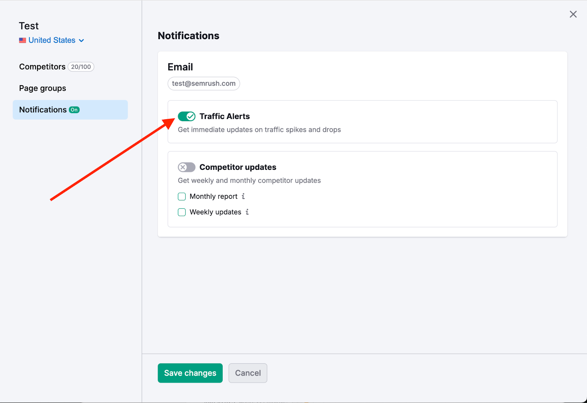Click the US flag icon beside United States
Screen dimensions: 587x403
point(22,40)
